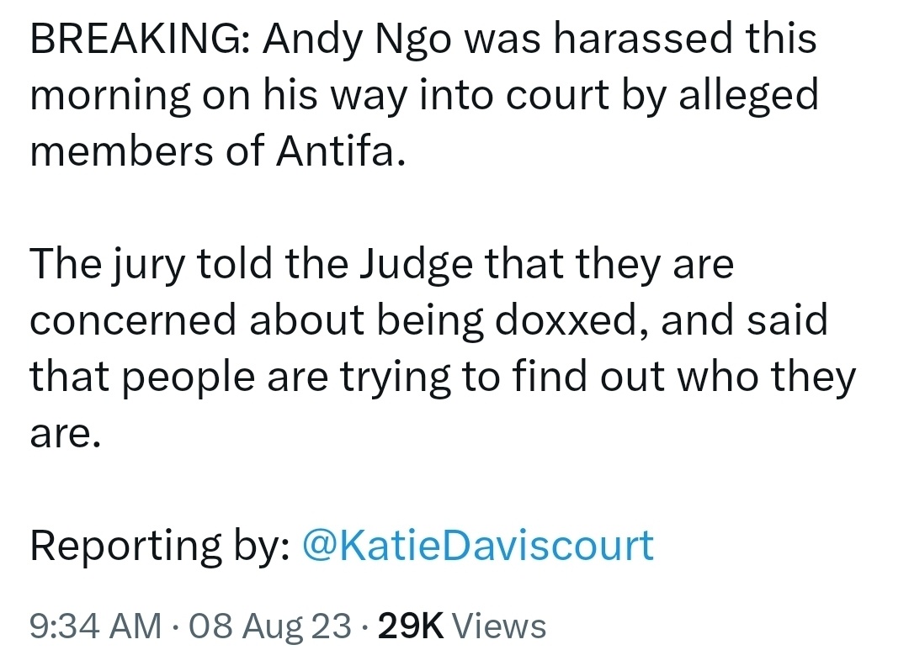Click the word Antifa in the tweet
909x650 pixels.
(x=340, y=151)
